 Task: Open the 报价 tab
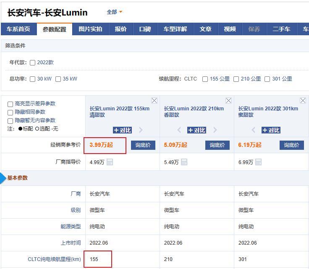pos(121,29)
